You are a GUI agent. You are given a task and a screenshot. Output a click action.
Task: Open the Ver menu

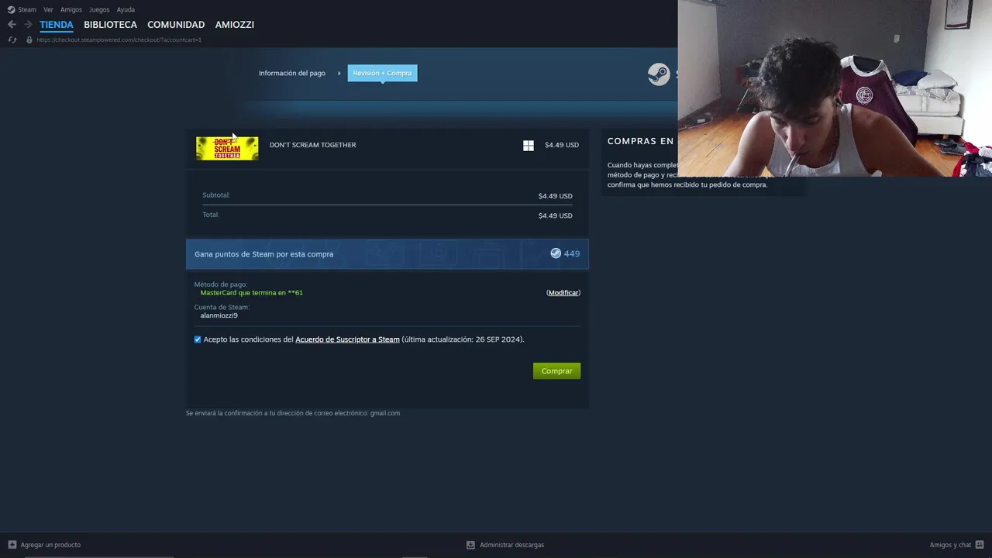coord(48,9)
